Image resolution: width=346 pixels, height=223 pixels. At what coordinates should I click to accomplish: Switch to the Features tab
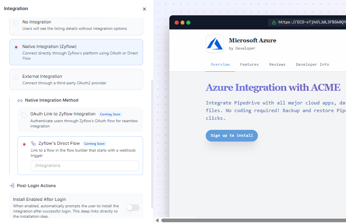[249, 65]
